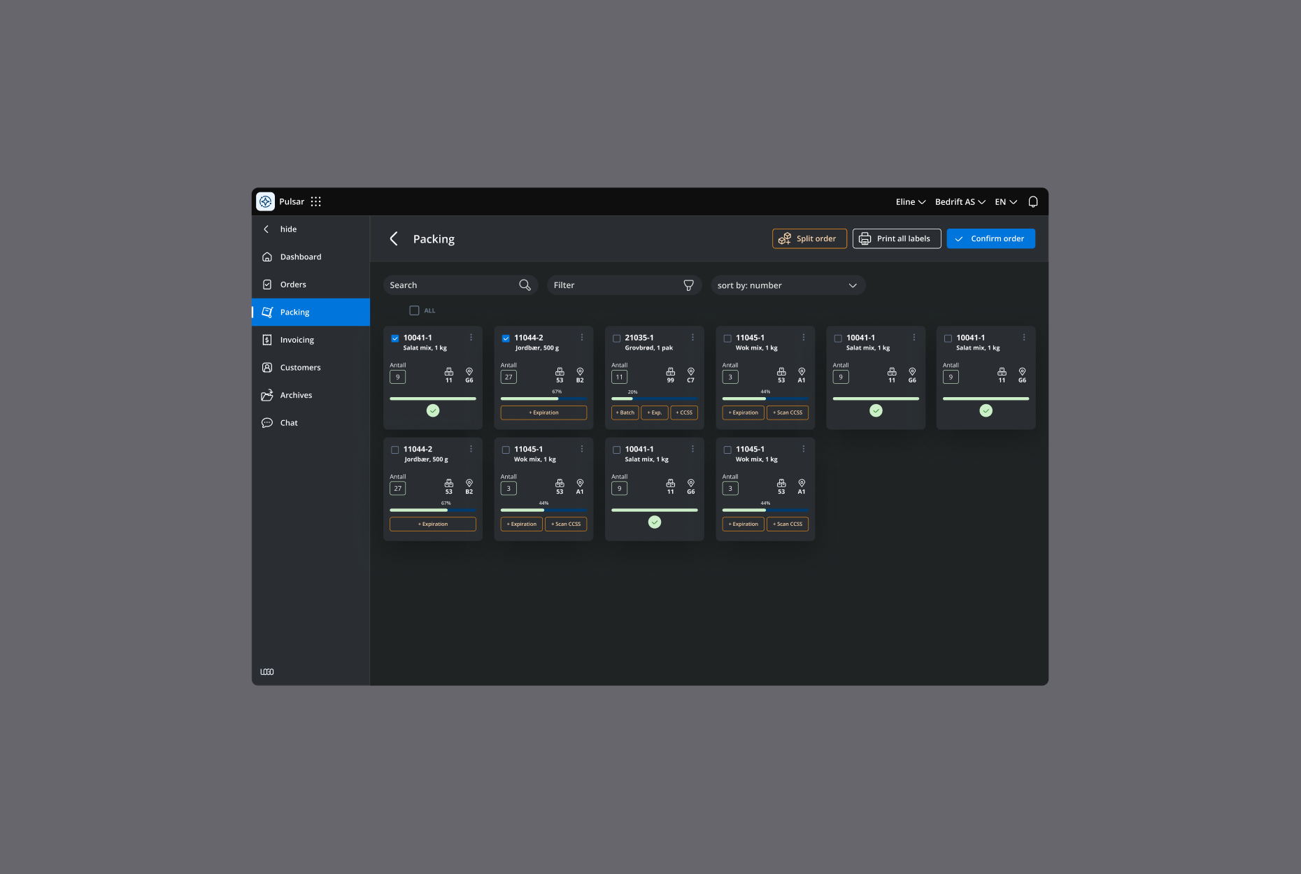1301x874 pixels.
Task: Click the + CCSS button
Action: [x=684, y=413]
